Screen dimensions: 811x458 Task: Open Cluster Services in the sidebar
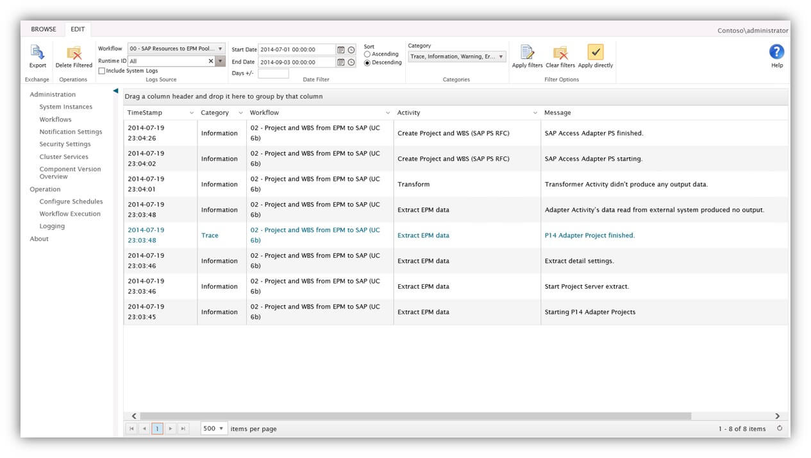(64, 157)
